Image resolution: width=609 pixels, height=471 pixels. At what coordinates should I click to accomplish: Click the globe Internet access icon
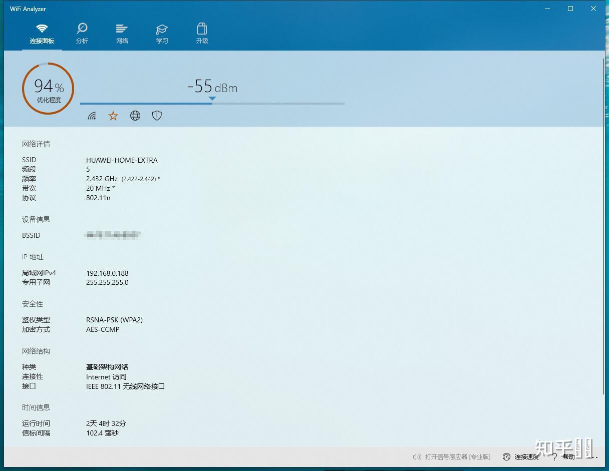(135, 116)
